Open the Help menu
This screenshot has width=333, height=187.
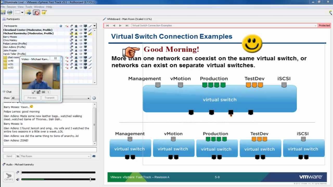49,7
